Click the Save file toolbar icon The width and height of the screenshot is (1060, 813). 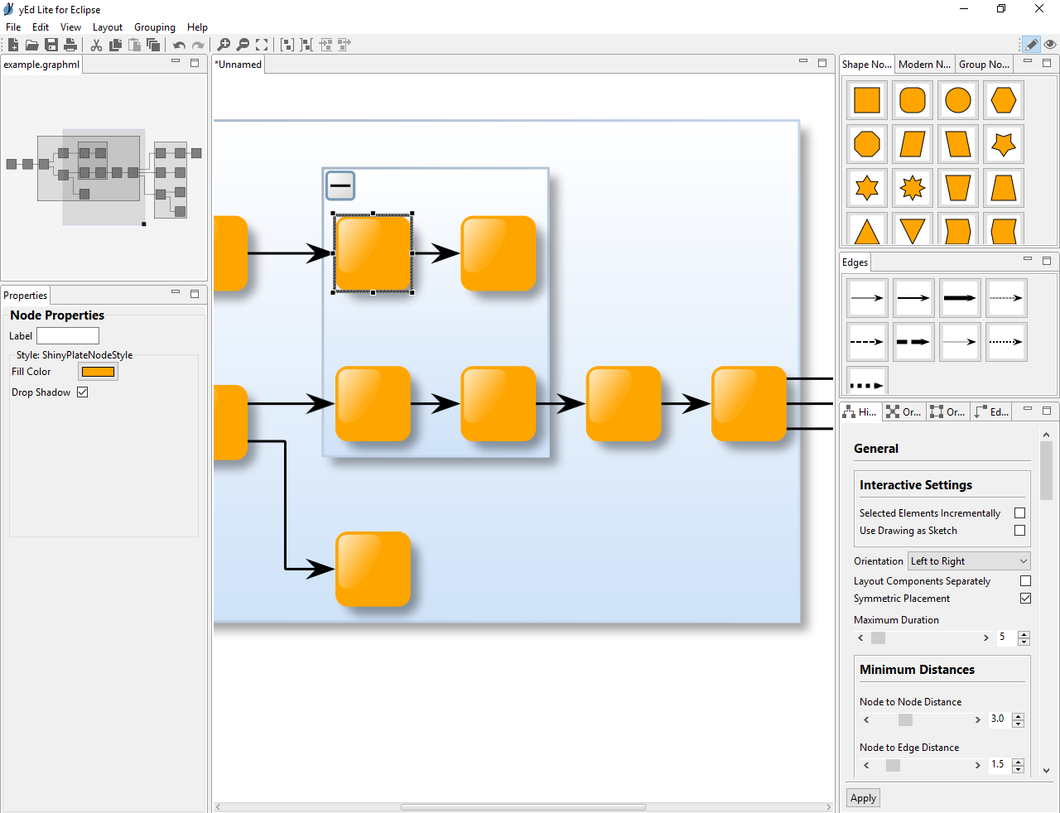point(51,45)
